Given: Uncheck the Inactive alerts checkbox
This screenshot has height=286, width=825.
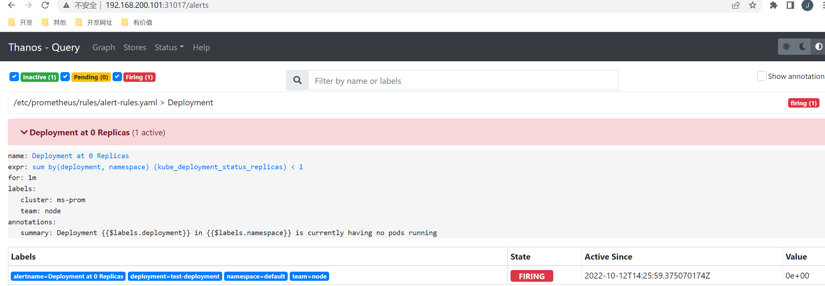Looking at the screenshot, I should pyautogui.click(x=14, y=77).
